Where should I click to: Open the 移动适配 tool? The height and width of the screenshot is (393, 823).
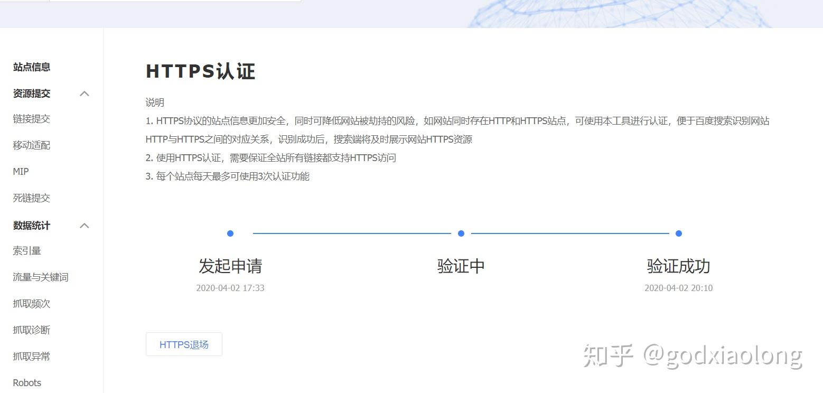click(31, 145)
